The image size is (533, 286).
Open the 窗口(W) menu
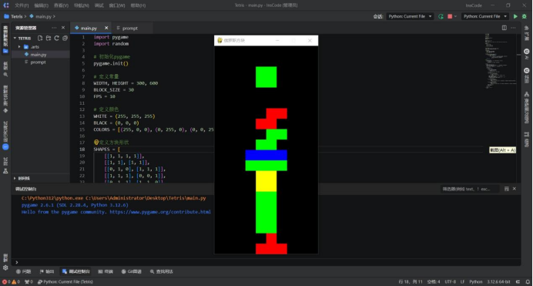point(117,5)
